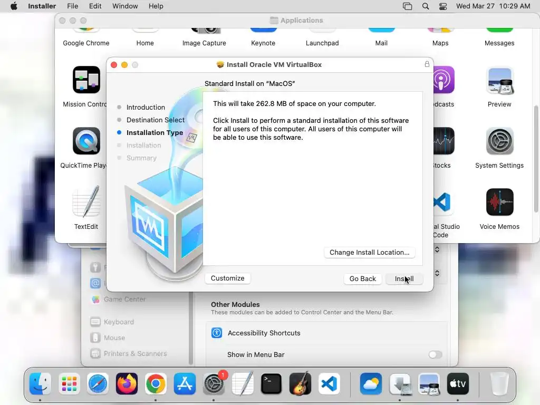Open Podcasts app in Applications window
Screen dimensions: 540x405
point(444,80)
